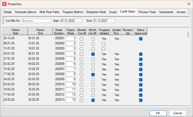Edit Project Week field showing 8
Viewport: 193px width, 117px height.
(71, 75)
